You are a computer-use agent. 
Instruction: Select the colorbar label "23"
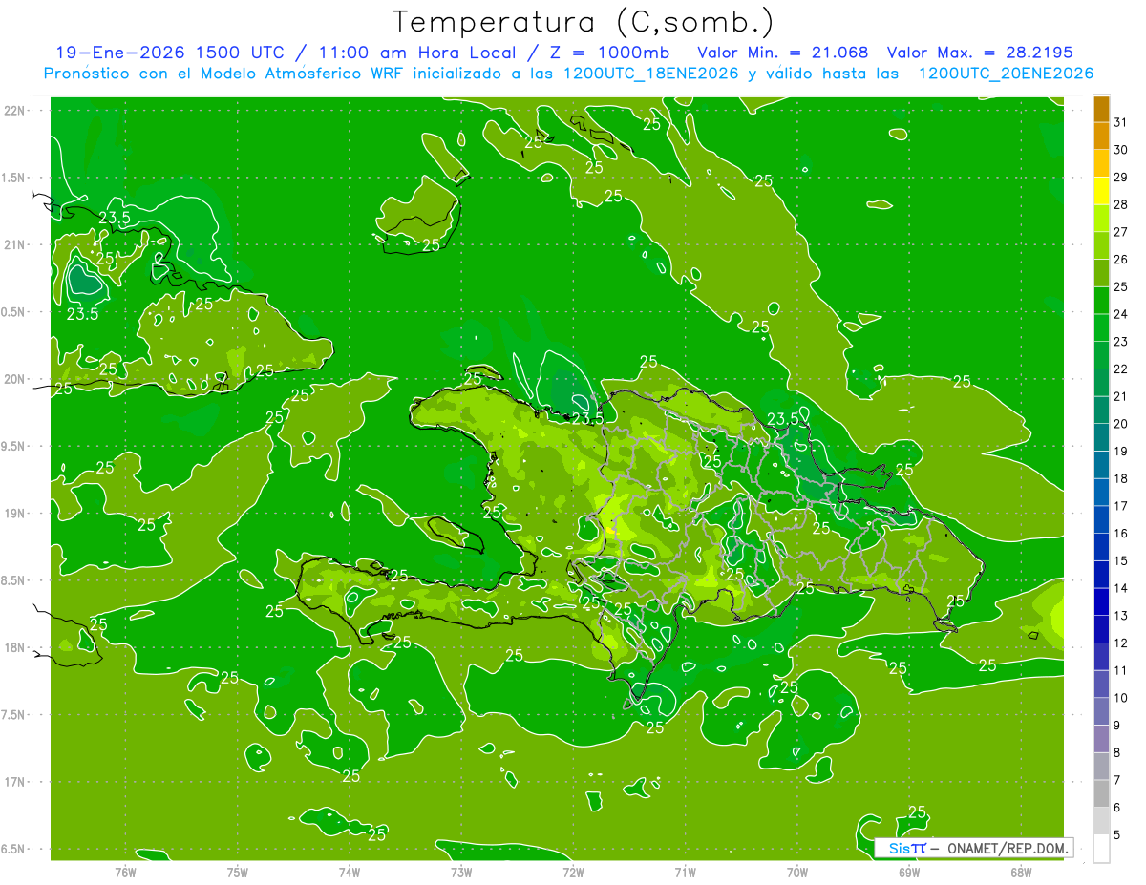(1121, 342)
